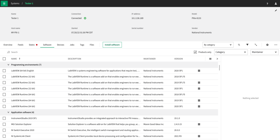Open the Files tab

(92, 45)
